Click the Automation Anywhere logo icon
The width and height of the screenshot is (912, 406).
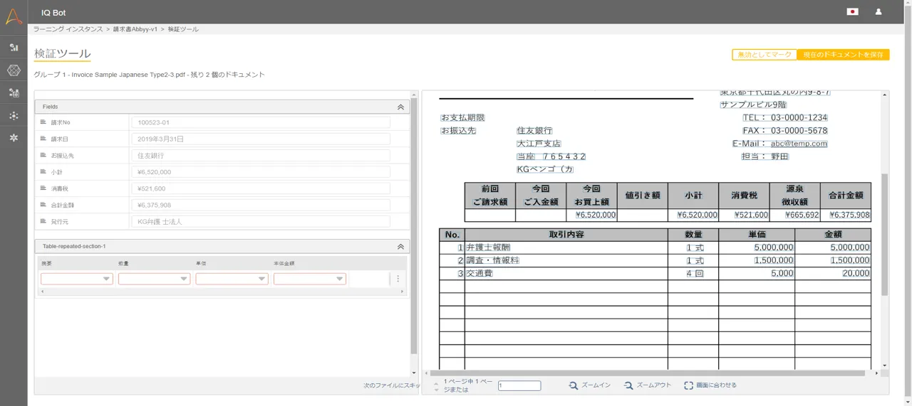(x=14, y=16)
